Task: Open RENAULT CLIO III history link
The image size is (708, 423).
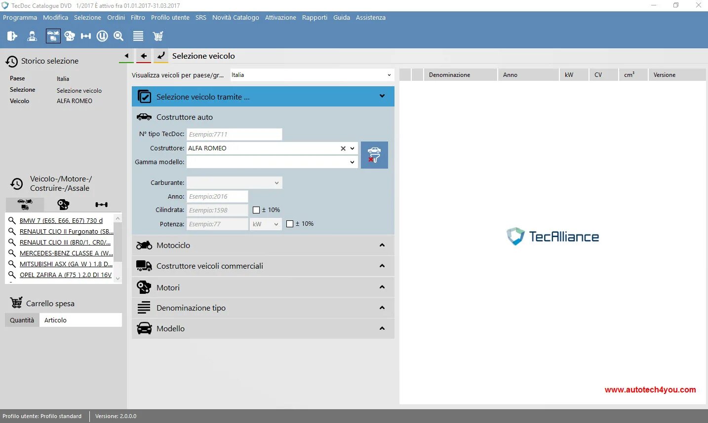Action: point(65,242)
